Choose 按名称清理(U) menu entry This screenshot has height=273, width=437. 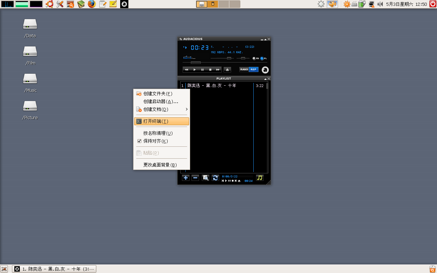click(161, 133)
